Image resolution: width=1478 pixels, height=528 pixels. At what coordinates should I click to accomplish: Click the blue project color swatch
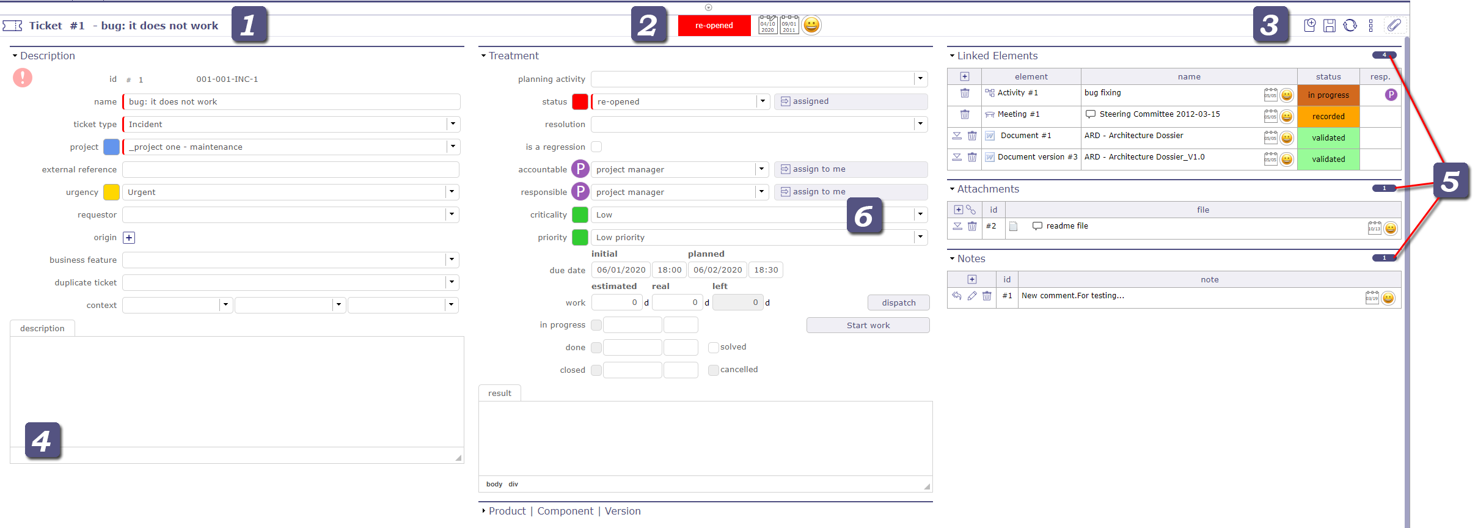click(111, 147)
